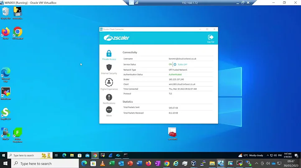Image resolution: width=301 pixels, height=168 pixels.
Task: Open Chrome from the host taskbar
Action: click(167, 163)
